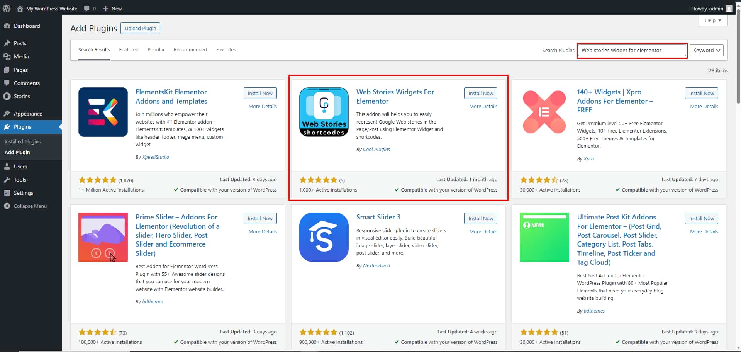Open the Howdy, admin account menu
The image size is (741, 352).
coord(711,9)
